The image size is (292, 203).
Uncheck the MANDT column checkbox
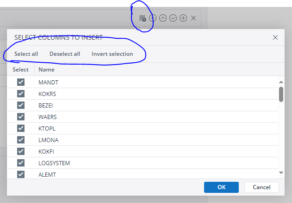21,82
